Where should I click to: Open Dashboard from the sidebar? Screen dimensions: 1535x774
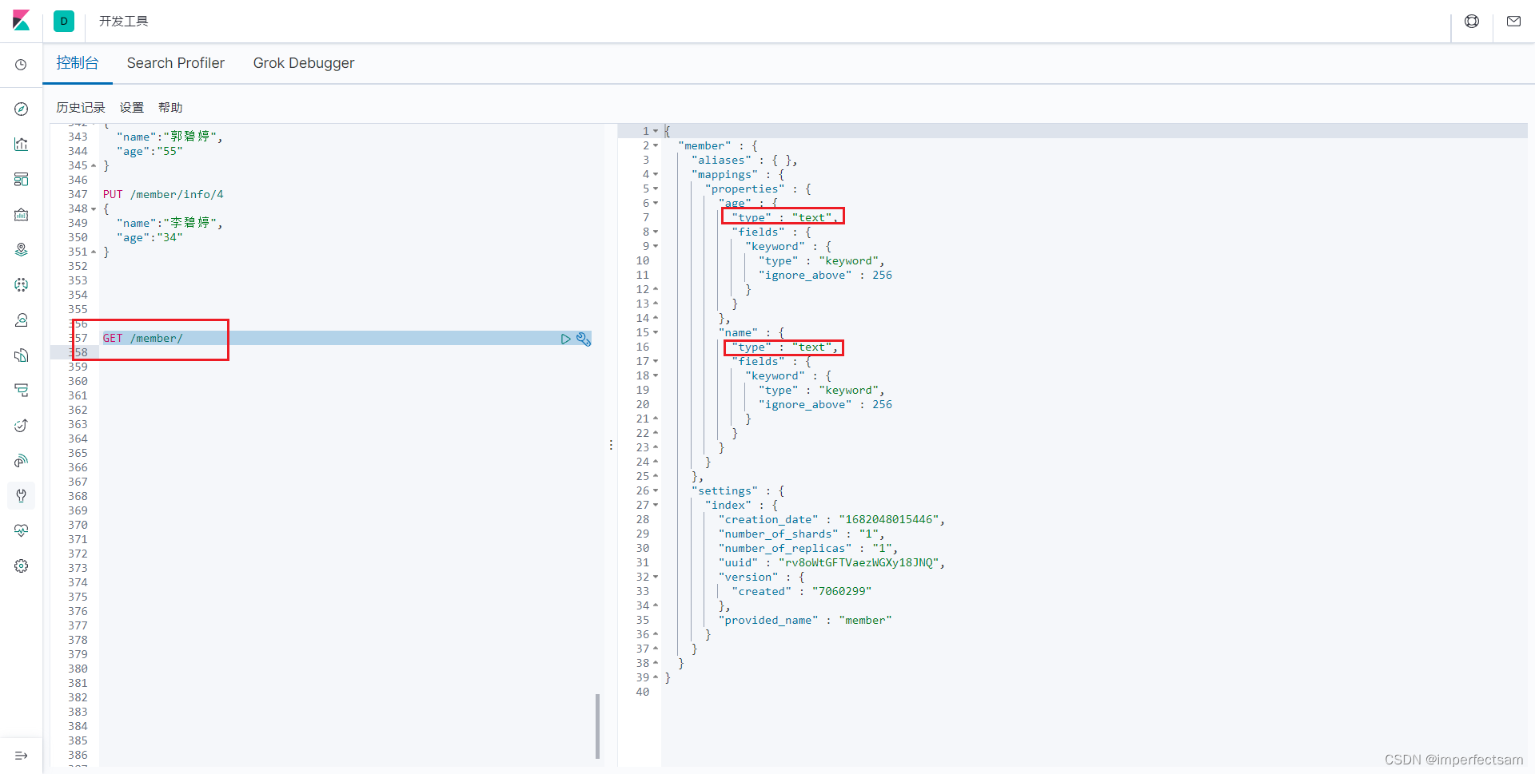click(x=22, y=179)
